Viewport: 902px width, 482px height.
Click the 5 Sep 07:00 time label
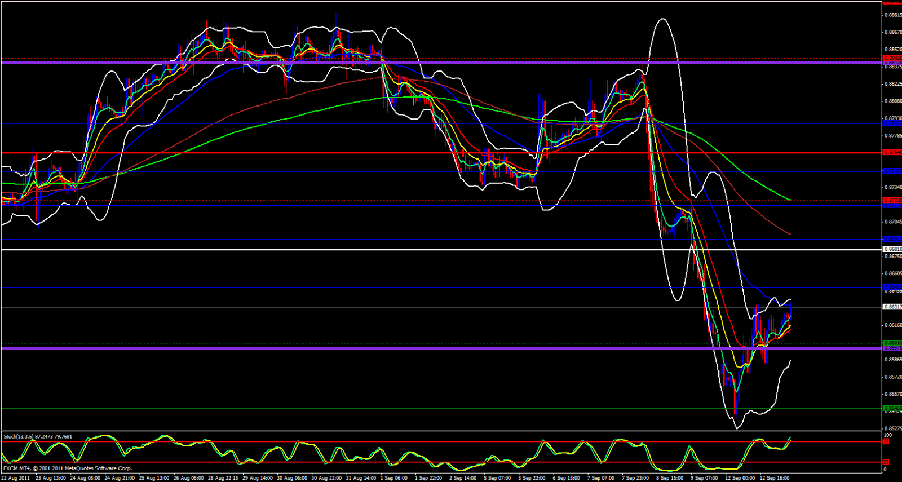[x=497, y=478]
